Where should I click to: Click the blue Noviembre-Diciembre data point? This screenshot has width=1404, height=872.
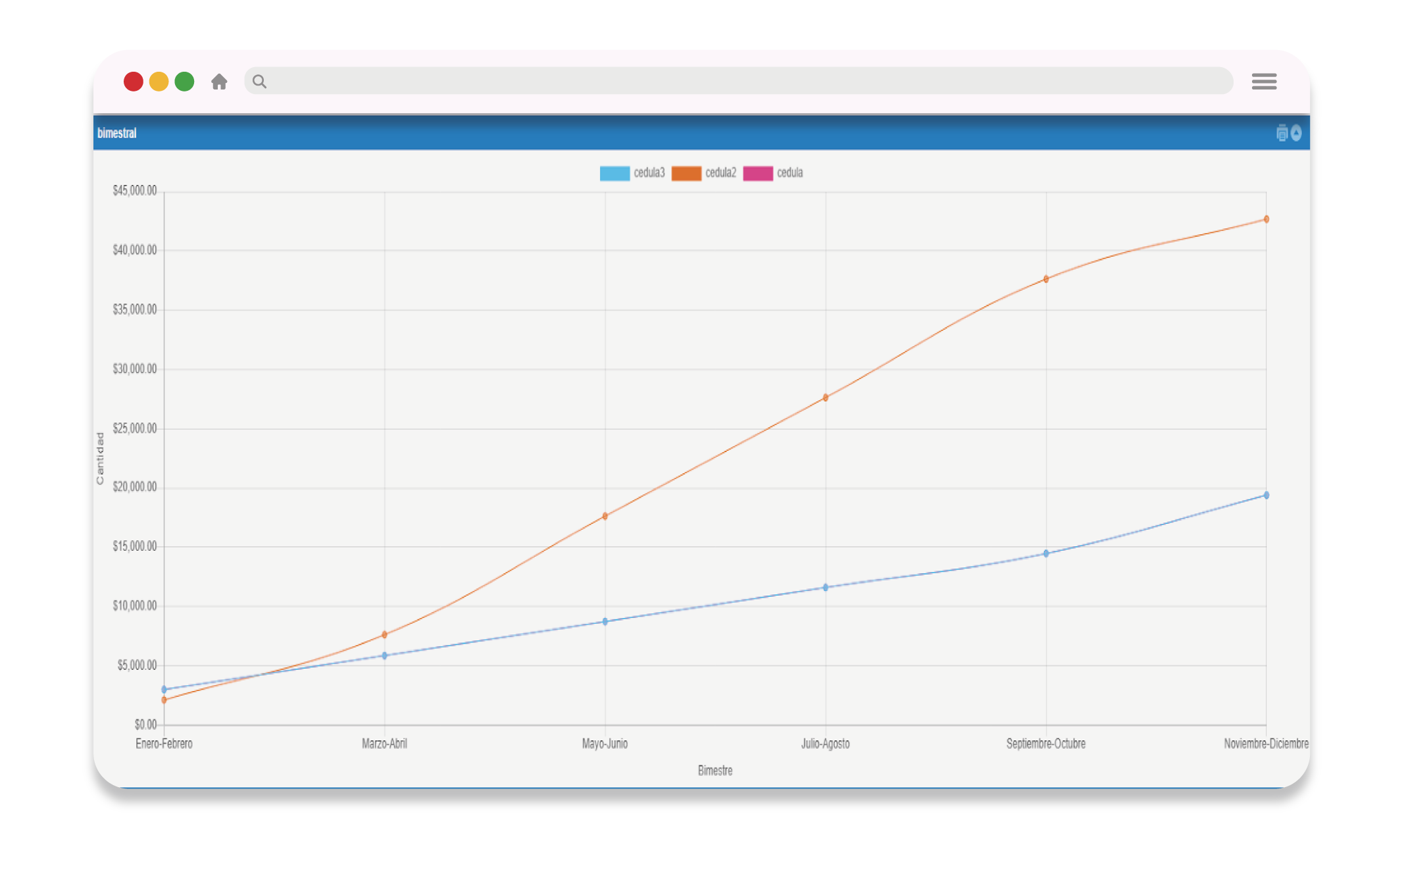1266,495
